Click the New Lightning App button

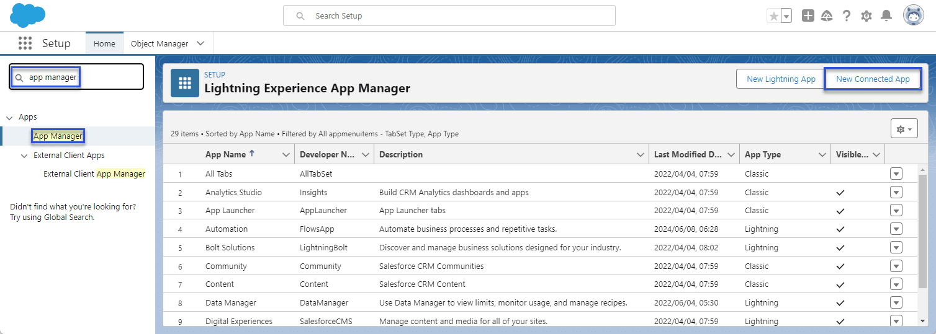point(781,79)
